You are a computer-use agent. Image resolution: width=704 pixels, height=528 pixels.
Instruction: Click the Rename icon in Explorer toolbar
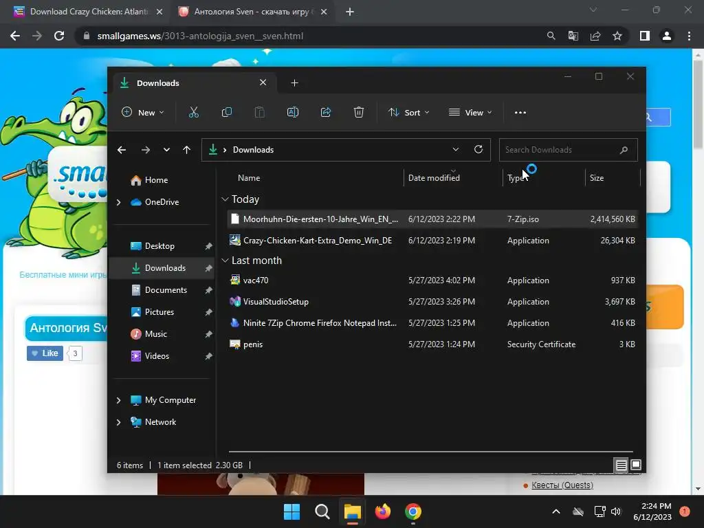(293, 112)
